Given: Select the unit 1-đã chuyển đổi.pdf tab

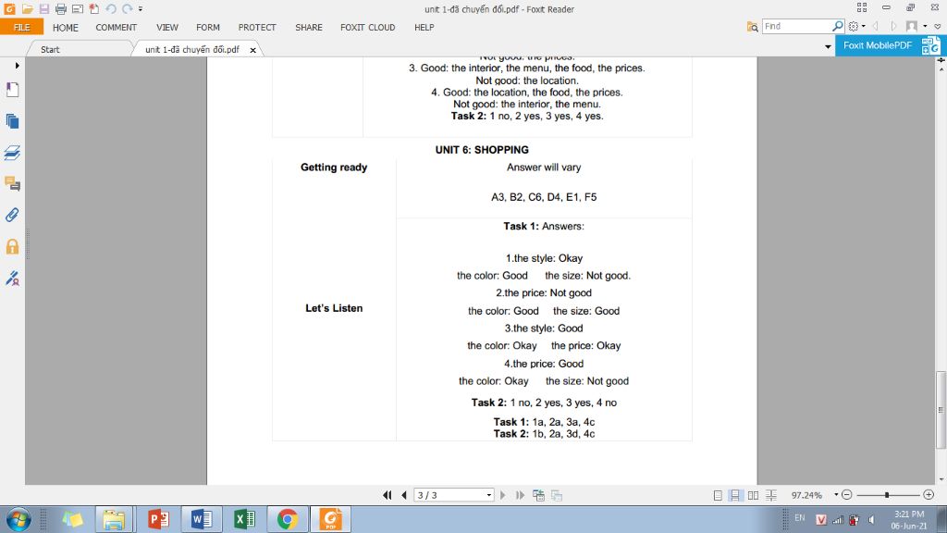Looking at the screenshot, I should (192, 50).
